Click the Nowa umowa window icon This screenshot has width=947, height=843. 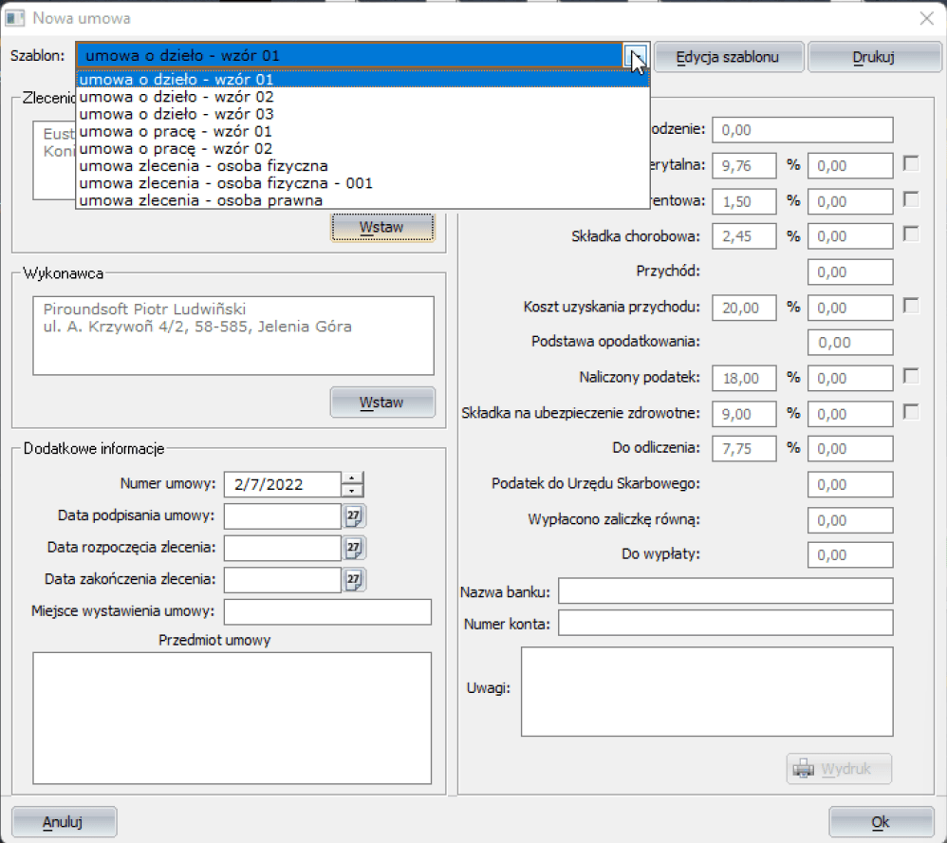click(15, 18)
